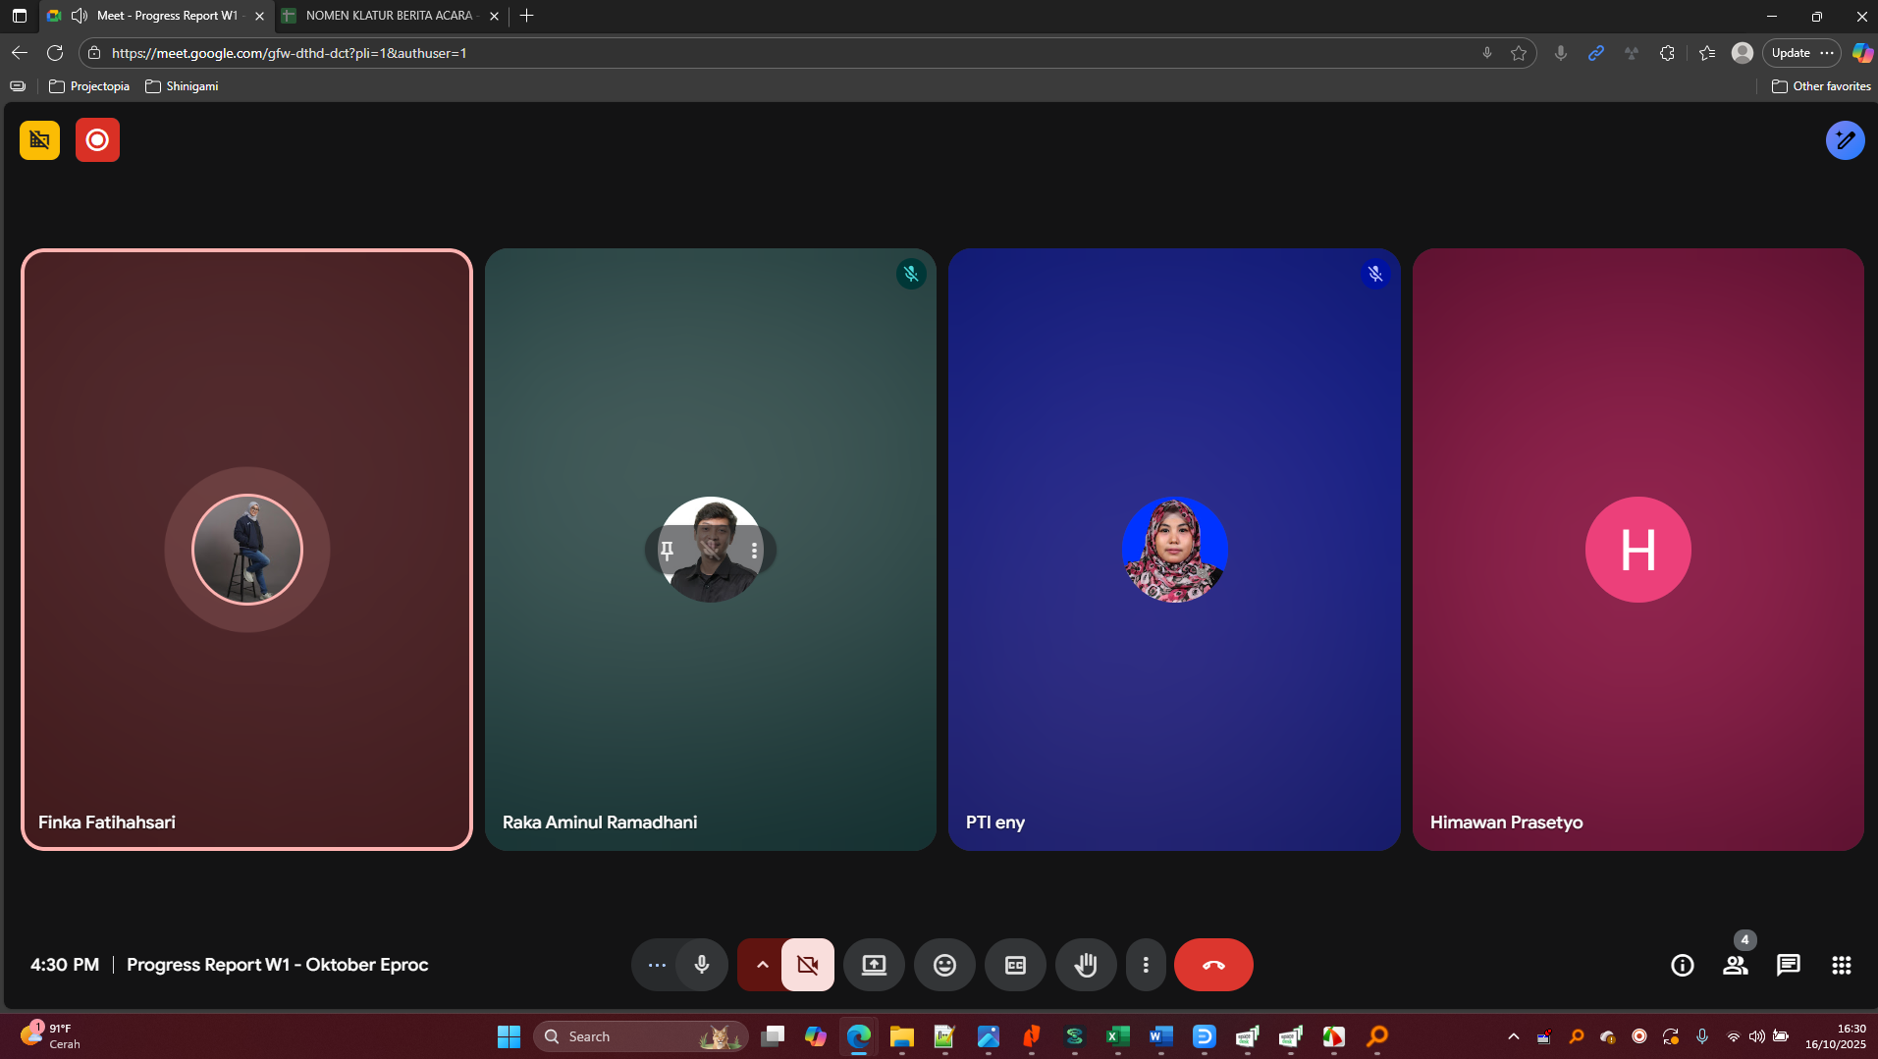This screenshot has width=1878, height=1059.
Task: Open more options on Raka's tile
Action: point(754,551)
